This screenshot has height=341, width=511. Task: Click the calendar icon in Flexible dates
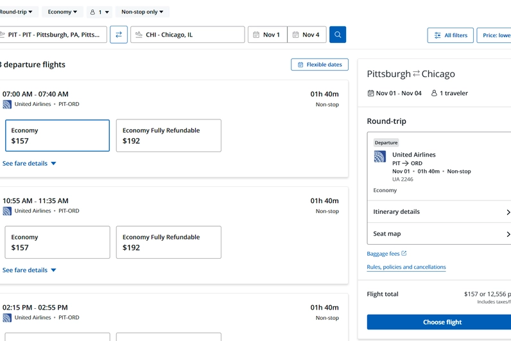[x=300, y=65]
